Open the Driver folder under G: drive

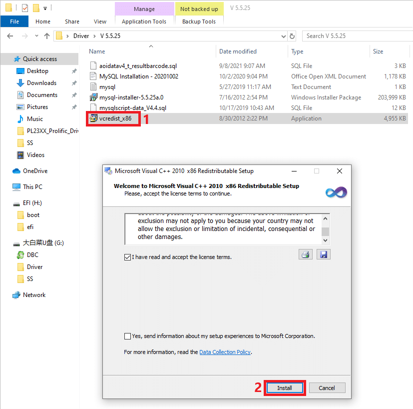pos(30,267)
